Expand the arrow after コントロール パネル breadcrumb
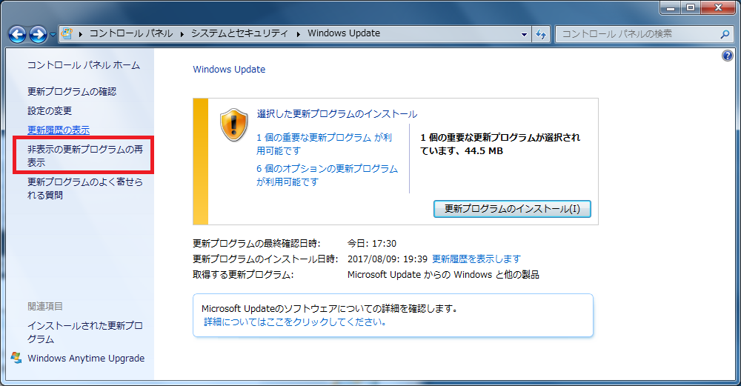The height and width of the screenshot is (386, 741). tap(182, 33)
